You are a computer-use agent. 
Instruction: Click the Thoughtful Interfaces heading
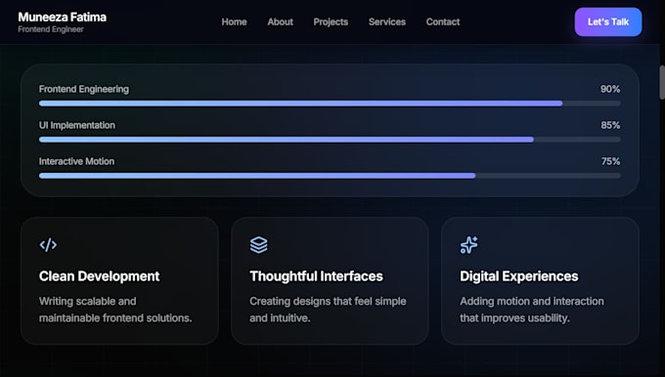point(316,276)
